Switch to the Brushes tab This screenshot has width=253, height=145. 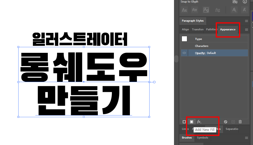pyautogui.click(x=187, y=138)
